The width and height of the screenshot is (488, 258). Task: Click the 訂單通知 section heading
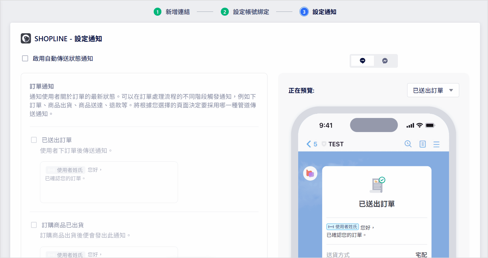click(42, 86)
